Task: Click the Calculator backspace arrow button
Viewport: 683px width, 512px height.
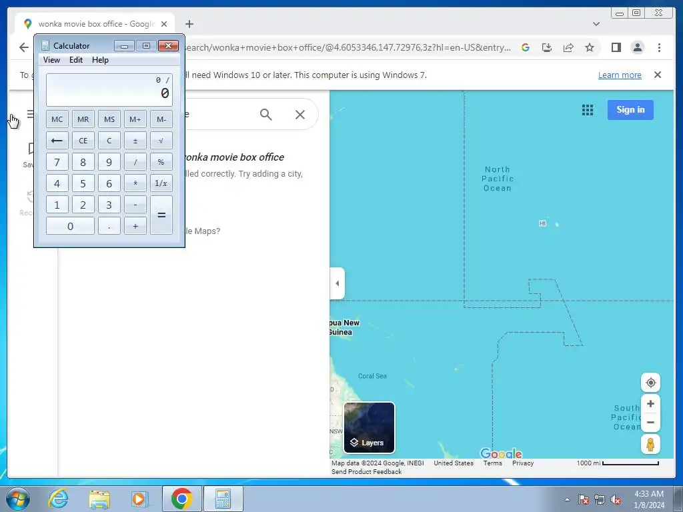Action: click(57, 141)
